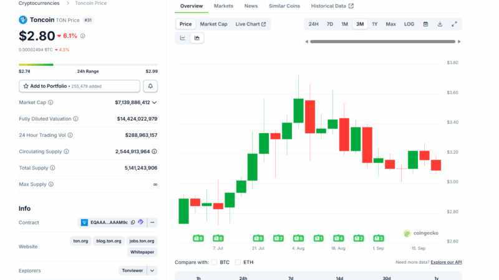Select the 24h column in returns table
499x280 pixels.
(243, 278)
